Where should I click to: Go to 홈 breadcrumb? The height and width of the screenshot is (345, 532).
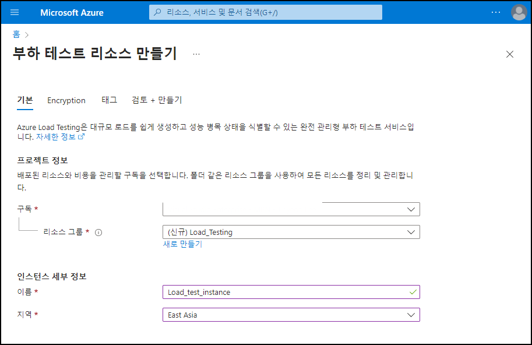(16, 34)
